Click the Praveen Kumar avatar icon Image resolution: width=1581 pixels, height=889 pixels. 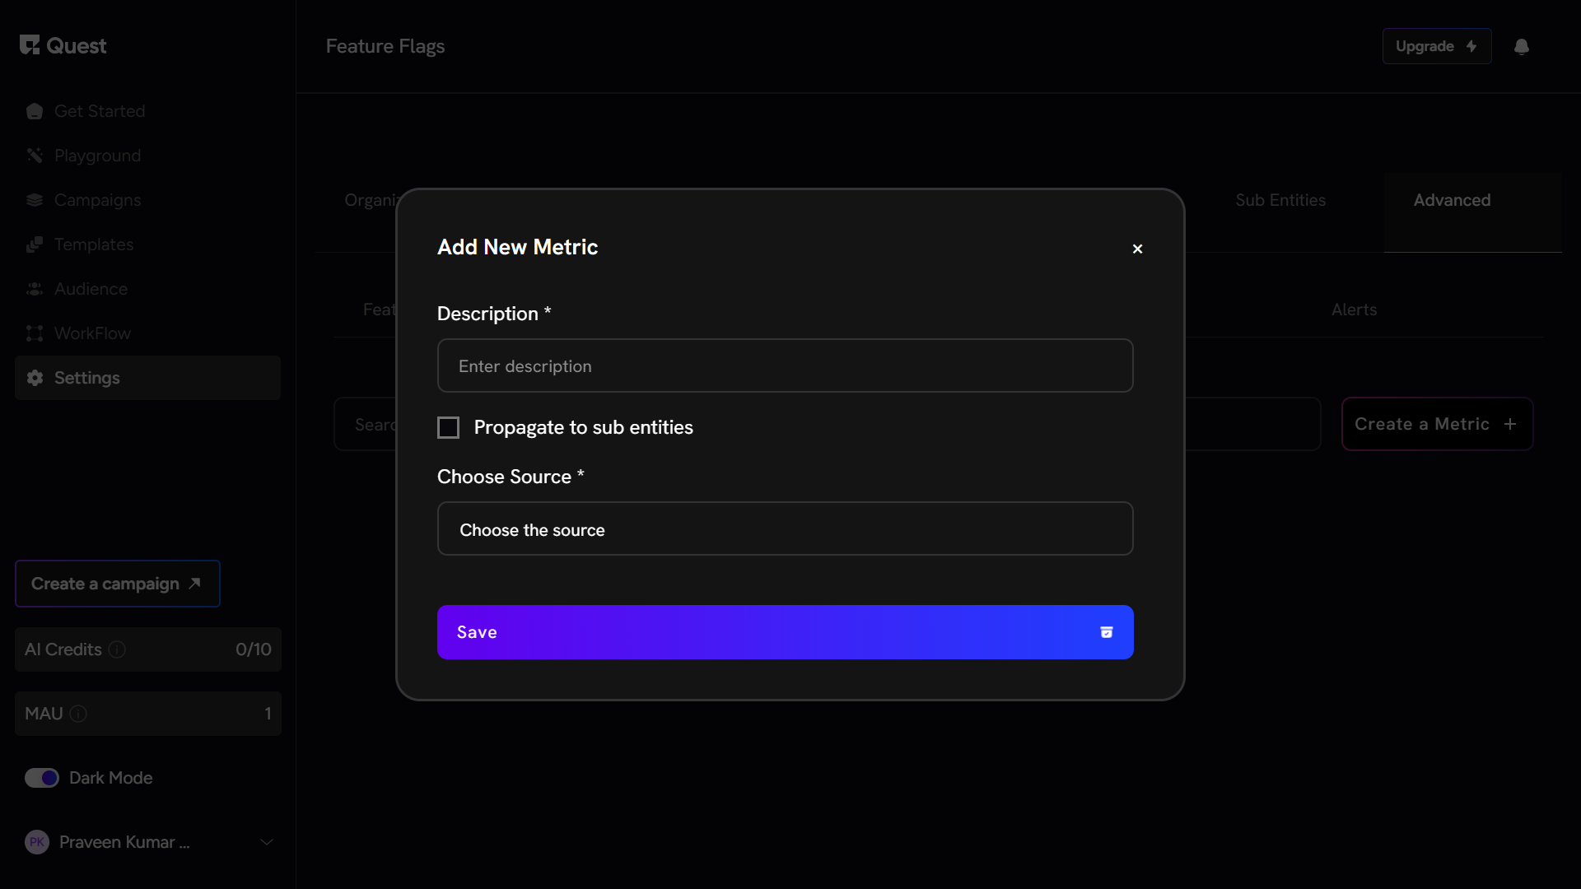pos(37,842)
